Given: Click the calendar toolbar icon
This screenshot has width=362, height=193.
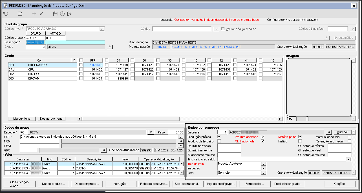Looking at the screenshot, I should pos(55,14).
